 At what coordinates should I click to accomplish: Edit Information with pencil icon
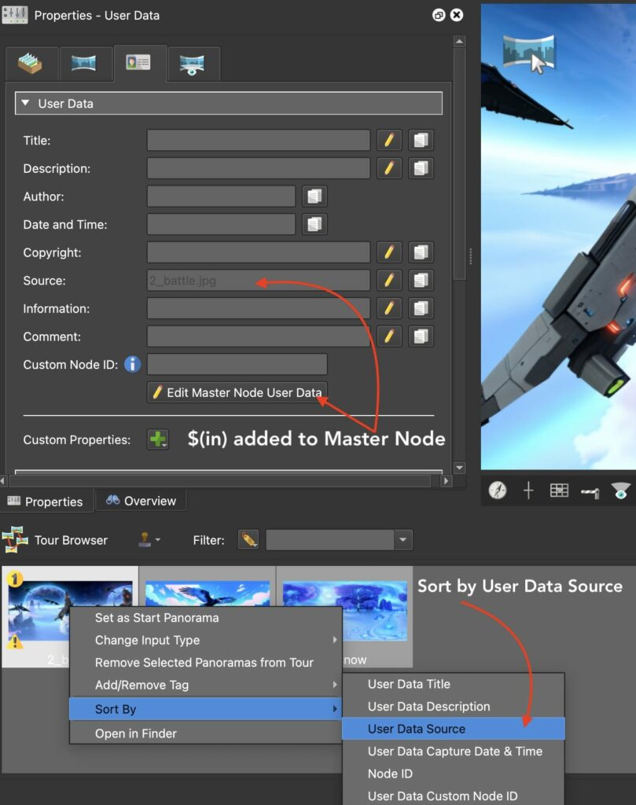click(x=389, y=308)
